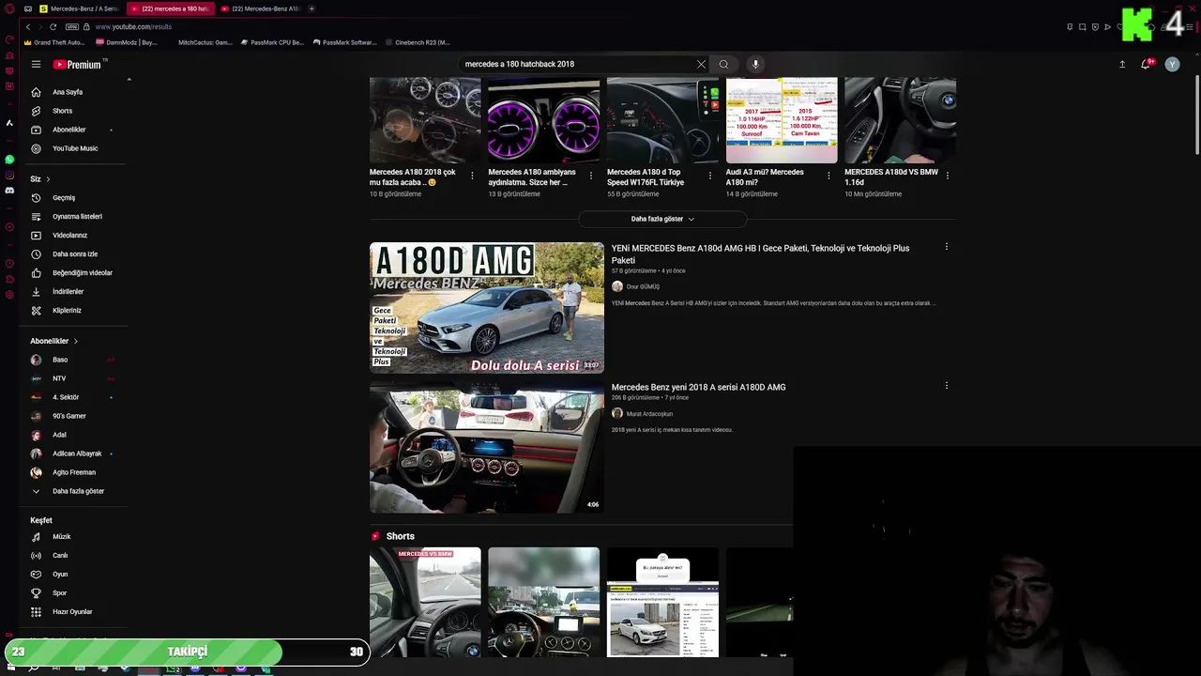
Task: Open options for A180 d Top Speed video
Action: 710,176
